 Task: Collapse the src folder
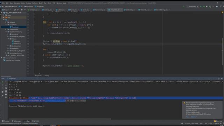pos(4,20)
